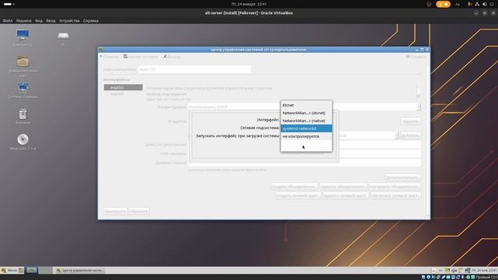This screenshot has height=280, width=498.
Task: Open the ru keyboard layout indicator
Action: [x=458, y=4]
